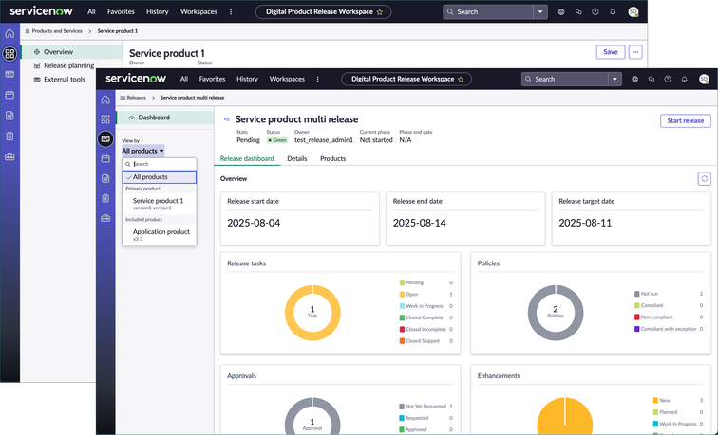Open the toolbox icon in back window sidebar
718x435 pixels.
9,156
